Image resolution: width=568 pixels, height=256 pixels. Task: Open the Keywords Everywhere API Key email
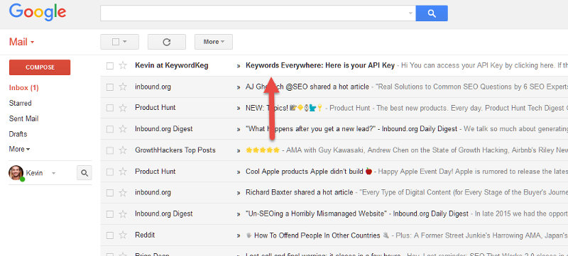(320, 66)
